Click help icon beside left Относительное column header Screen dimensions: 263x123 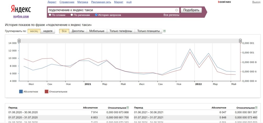click(x=128, y=108)
